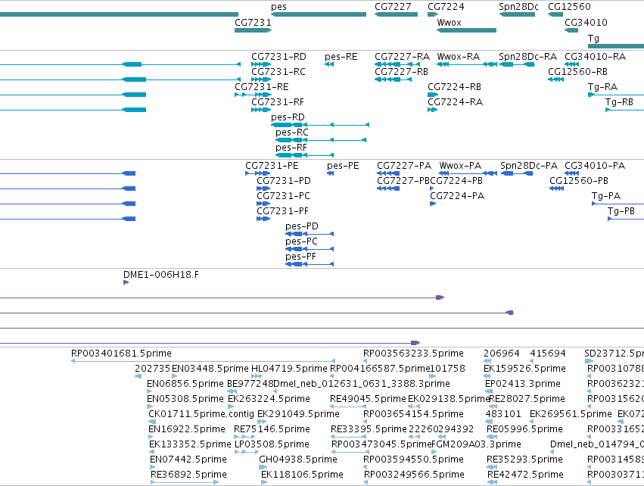The width and height of the screenshot is (644, 486).
Task: Click the CG7224 gene label
Action: (x=446, y=7)
